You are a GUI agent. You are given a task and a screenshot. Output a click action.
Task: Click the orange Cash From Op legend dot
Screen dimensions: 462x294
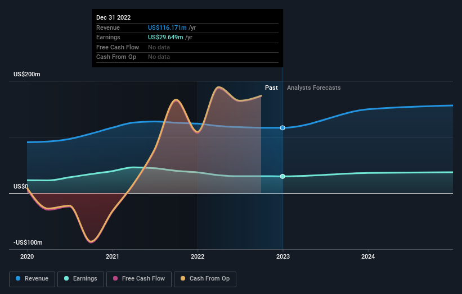[183, 278]
